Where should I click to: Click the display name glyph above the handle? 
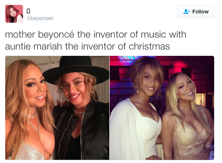pos(28,11)
